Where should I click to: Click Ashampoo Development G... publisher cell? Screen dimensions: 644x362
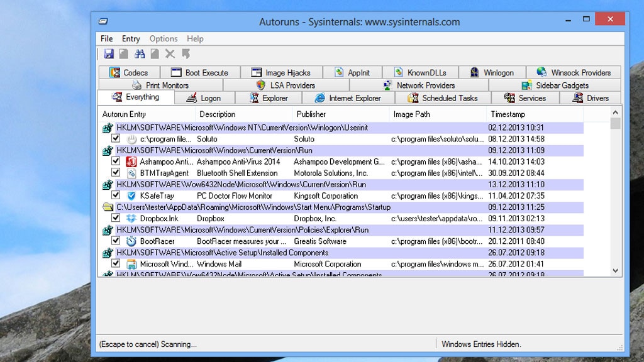coord(339,162)
